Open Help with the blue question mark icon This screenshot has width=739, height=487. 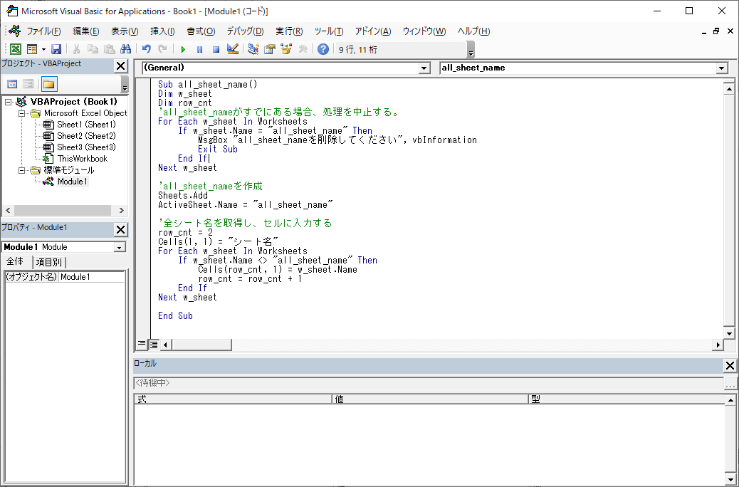coord(323,49)
